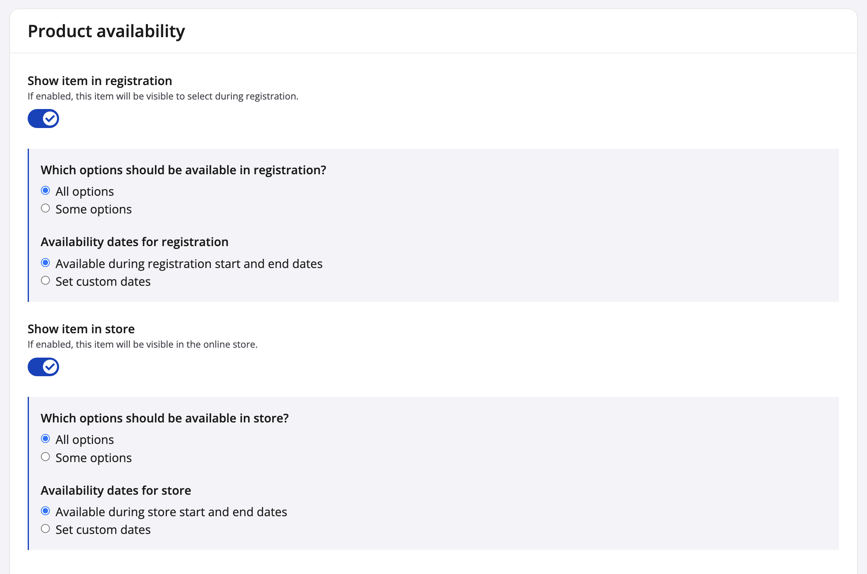
Task: Click Availability dates for store heading
Action: (116, 491)
